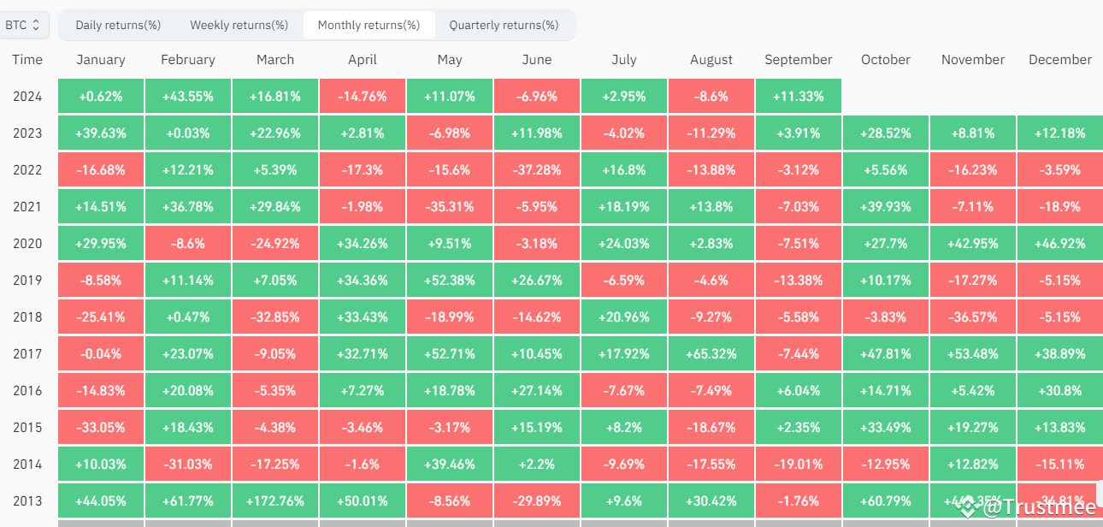Select the Quarterly returns(%) tab
Image resolution: width=1103 pixels, height=527 pixels.
click(504, 25)
